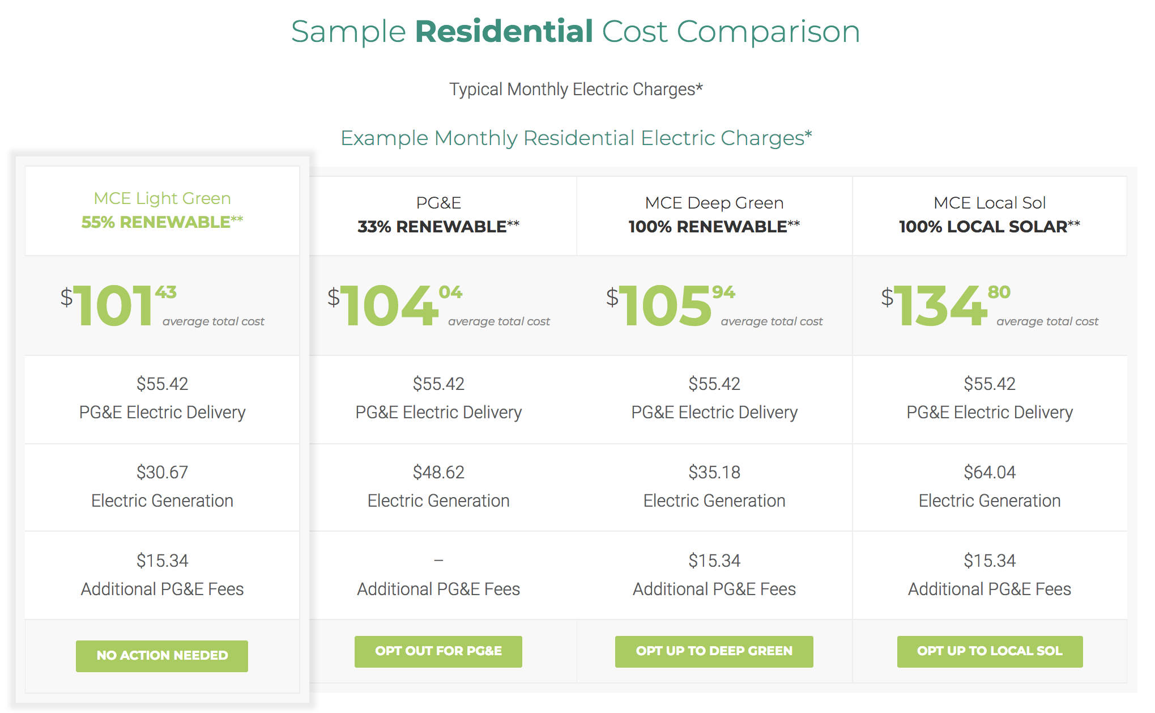Screen dimensions: 1155x713
Task: Select the OPT UP TO LOCAL SOL button
Action: [x=990, y=651]
